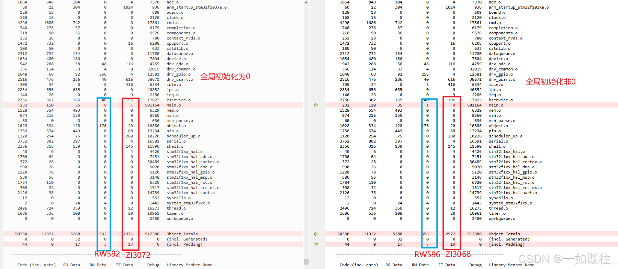The image size is (618, 269).
Task: Click the left pane scrollbar up arrow
Action: tap(306, 2)
